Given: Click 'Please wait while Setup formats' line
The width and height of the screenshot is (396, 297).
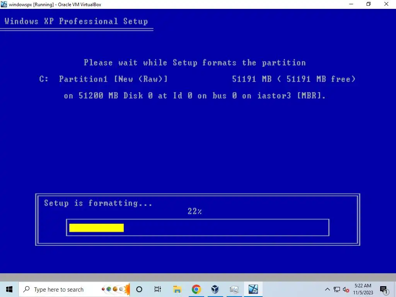Looking at the screenshot, I should click(x=195, y=63).
